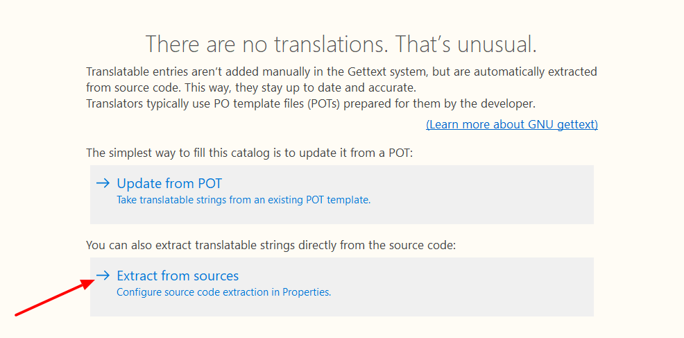684x338 pixels.
Task: Click the arrow icon beside Extract from sources
Action: pos(103,276)
